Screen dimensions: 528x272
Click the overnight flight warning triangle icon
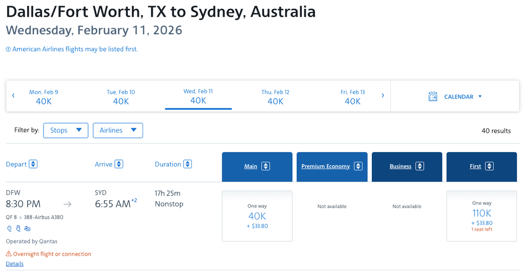pos(9,254)
